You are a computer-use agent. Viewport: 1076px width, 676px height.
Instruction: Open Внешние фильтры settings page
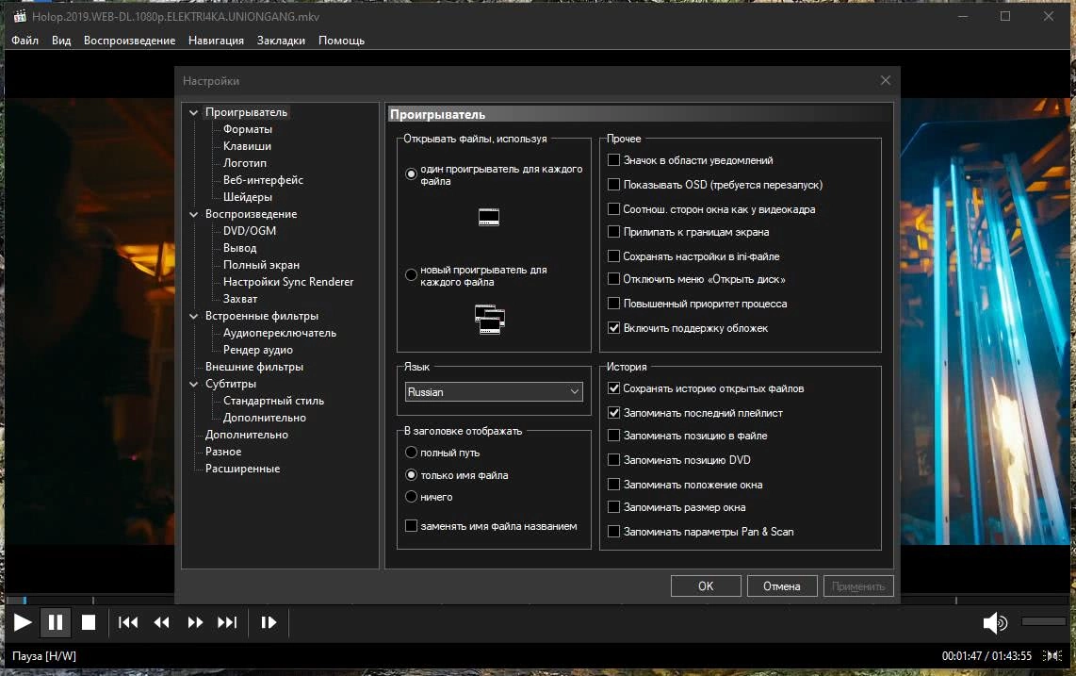pos(254,367)
